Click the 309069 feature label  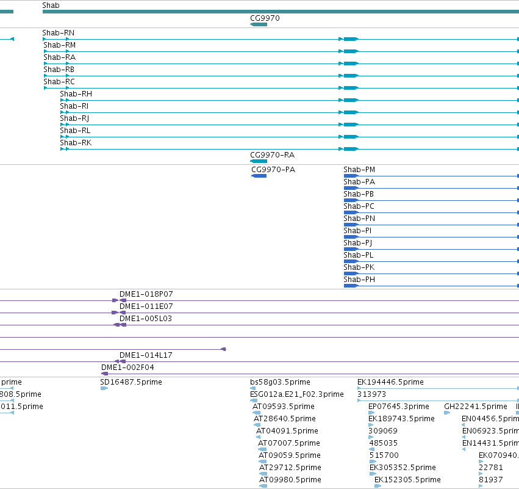point(383,431)
